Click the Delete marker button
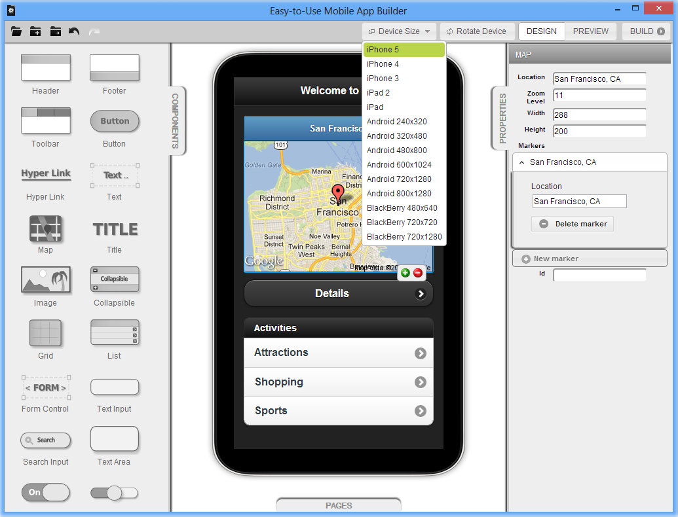 (x=572, y=224)
